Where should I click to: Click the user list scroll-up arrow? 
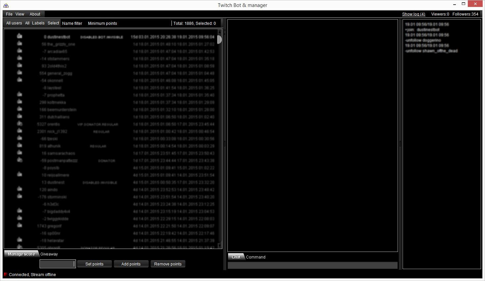[x=219, y=31]
